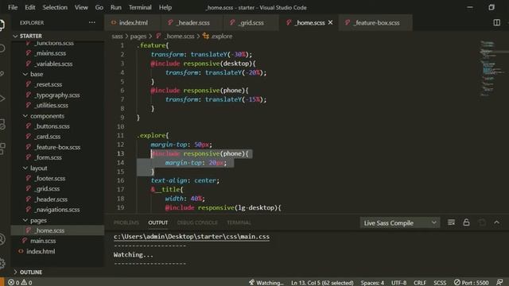Open the Edit menu
The image size is (509, 286).
30,7
